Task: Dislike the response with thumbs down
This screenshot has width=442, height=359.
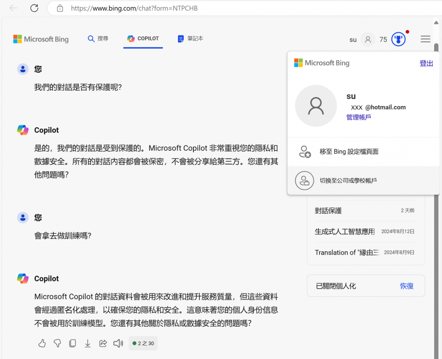Action: click(57, 343)
